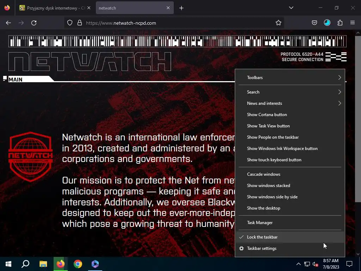Close the Przyjazny dysk internetowy tab
Viewport: 361px width, 271px height.
click(x=89, y=8)
